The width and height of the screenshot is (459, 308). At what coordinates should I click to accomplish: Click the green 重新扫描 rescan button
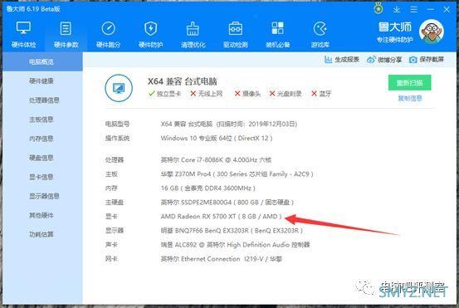click(409, 83)
